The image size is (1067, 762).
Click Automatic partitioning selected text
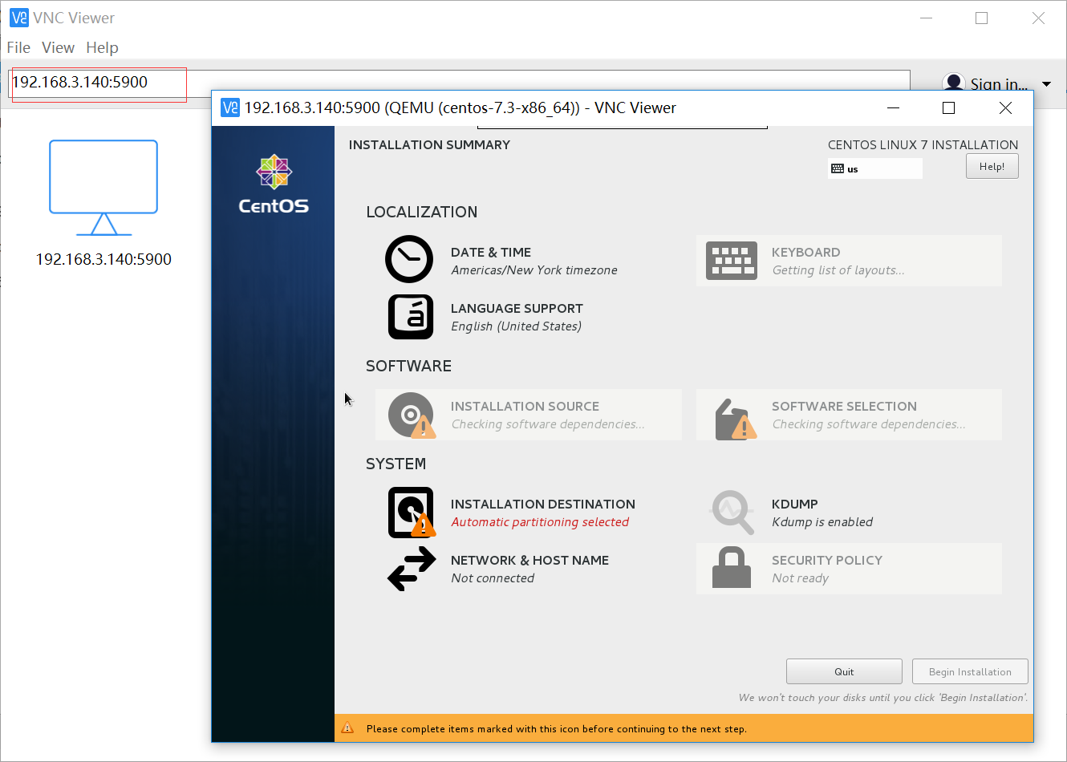point(540,521)
